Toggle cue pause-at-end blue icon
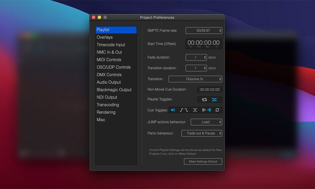315x189 pixels. (209, 110)
